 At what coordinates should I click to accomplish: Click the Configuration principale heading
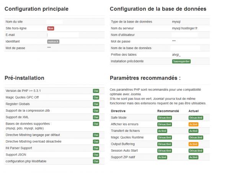(37, 9)
